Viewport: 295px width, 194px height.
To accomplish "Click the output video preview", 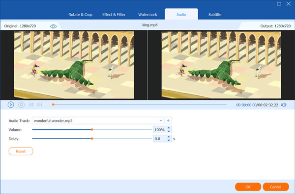I will pyautogui.click(x=221, y=65).
